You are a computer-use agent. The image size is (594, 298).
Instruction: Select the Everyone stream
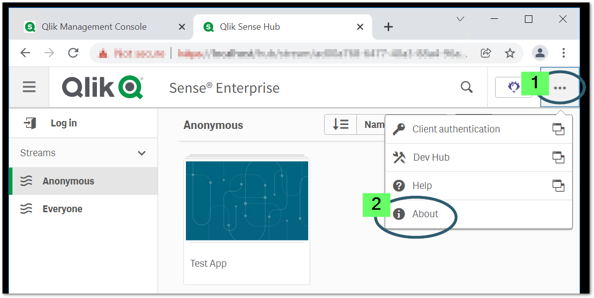62,209
